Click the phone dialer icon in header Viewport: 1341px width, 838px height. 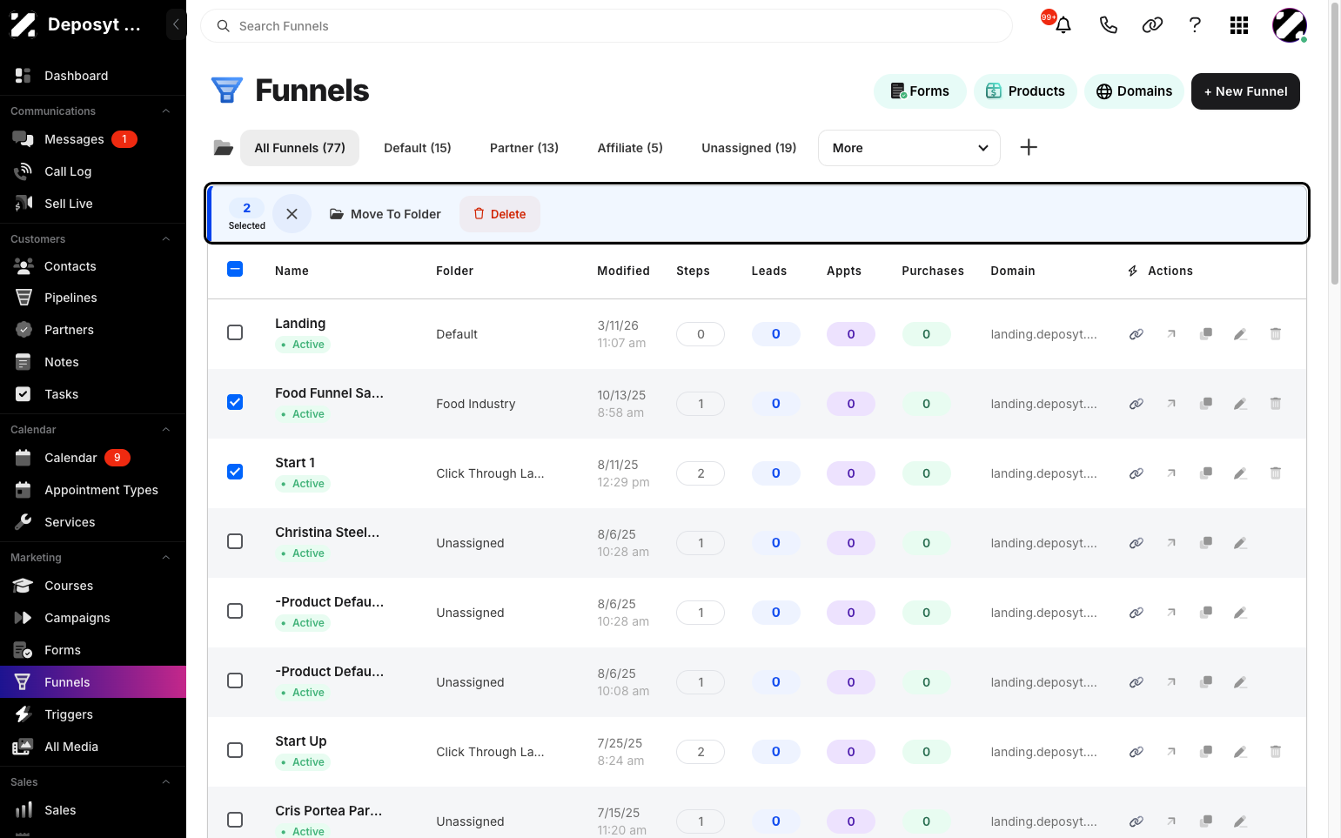coord(1108,25)
